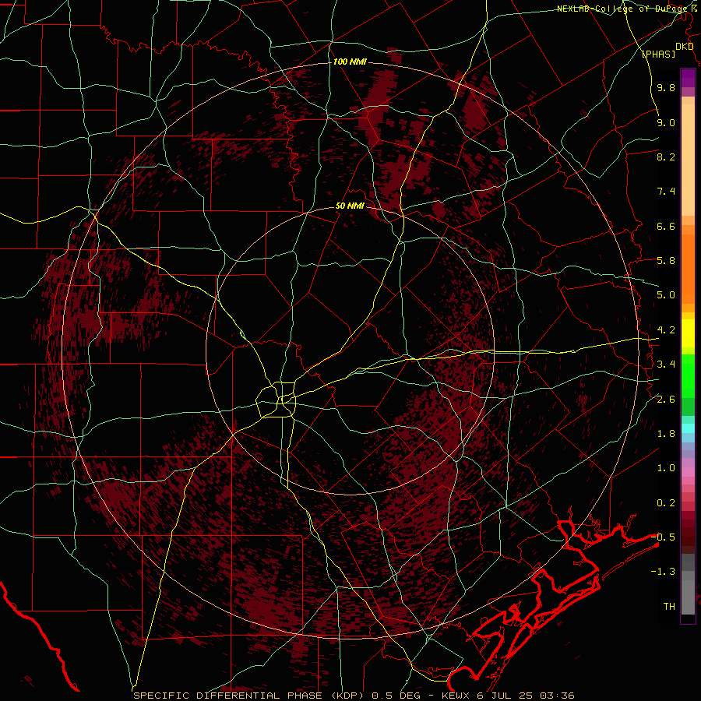Pick the peach segment of the color scale
701x701 pixels.
point(688,161)
